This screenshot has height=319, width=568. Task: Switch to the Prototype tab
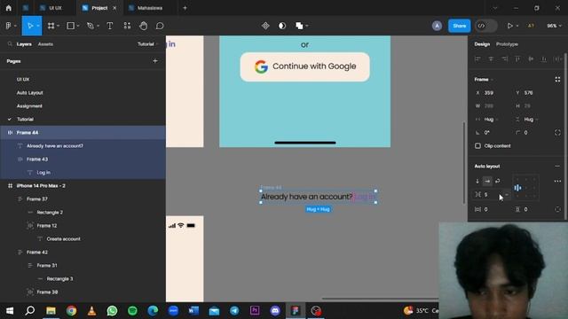pyautogui.click(x=507, y=44)
